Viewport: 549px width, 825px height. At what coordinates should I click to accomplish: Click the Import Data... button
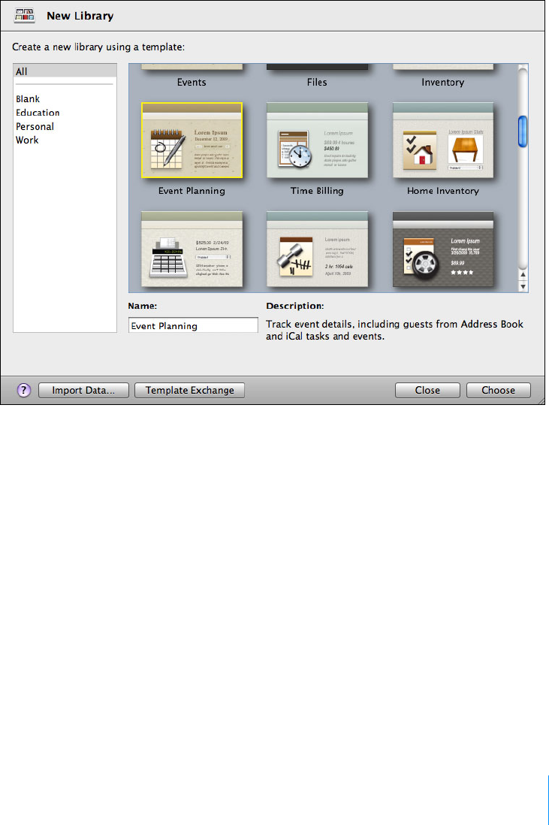(x=83, y=391)
